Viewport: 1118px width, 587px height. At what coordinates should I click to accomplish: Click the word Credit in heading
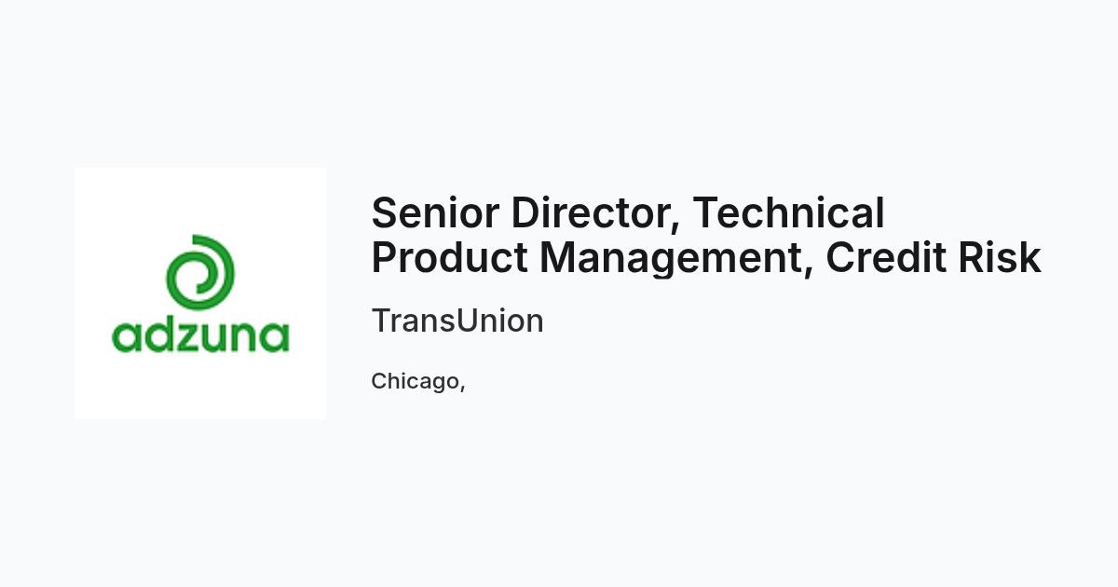tap(886, 257)
